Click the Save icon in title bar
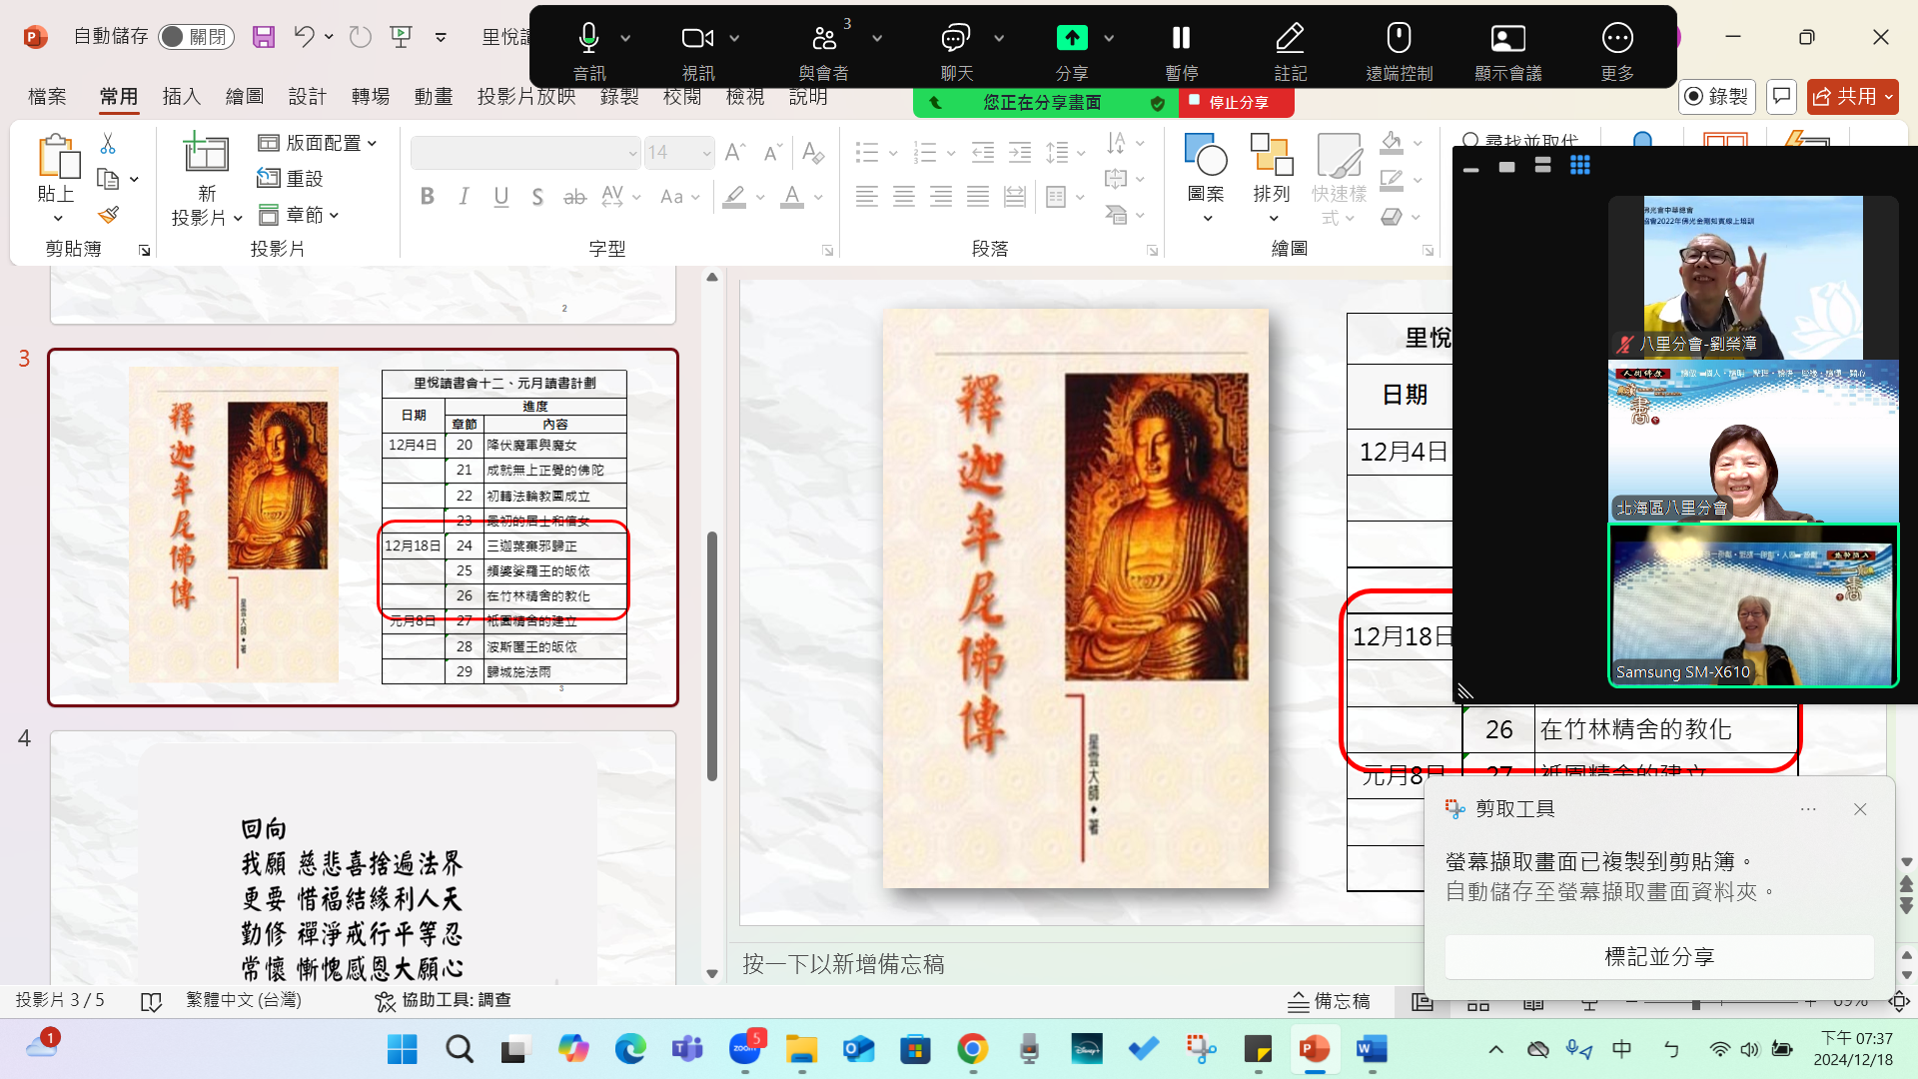The width and height of the screenshot is (1918, 1079). click(x=264, y=37)
